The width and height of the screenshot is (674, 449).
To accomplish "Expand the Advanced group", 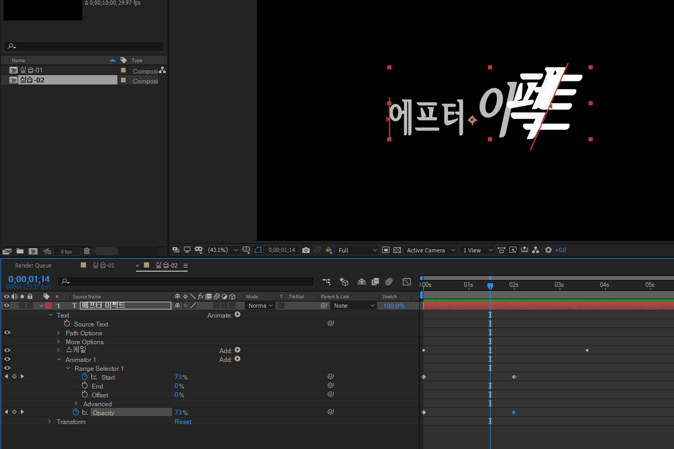I will tap(76, 404).
